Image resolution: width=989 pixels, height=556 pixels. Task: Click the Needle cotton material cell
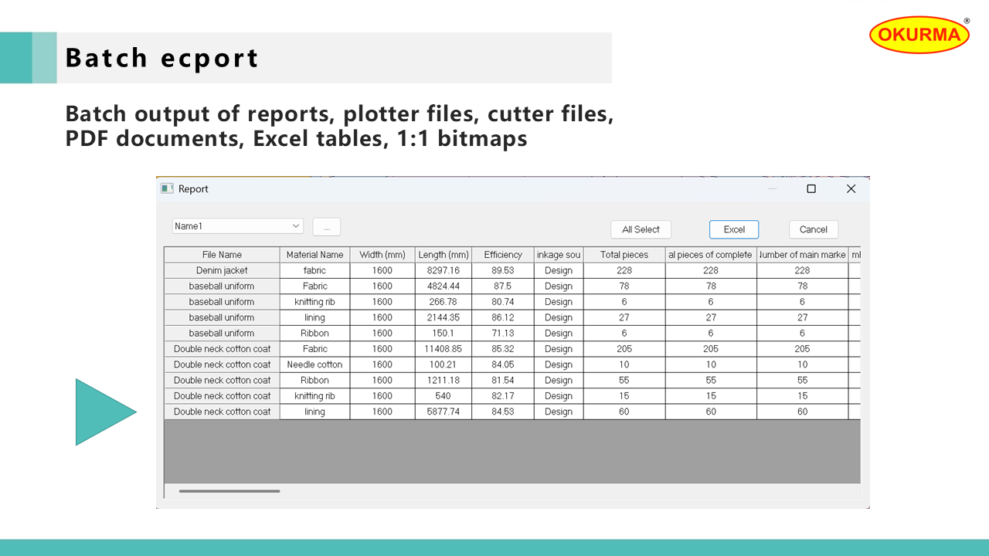pos(314,364)
